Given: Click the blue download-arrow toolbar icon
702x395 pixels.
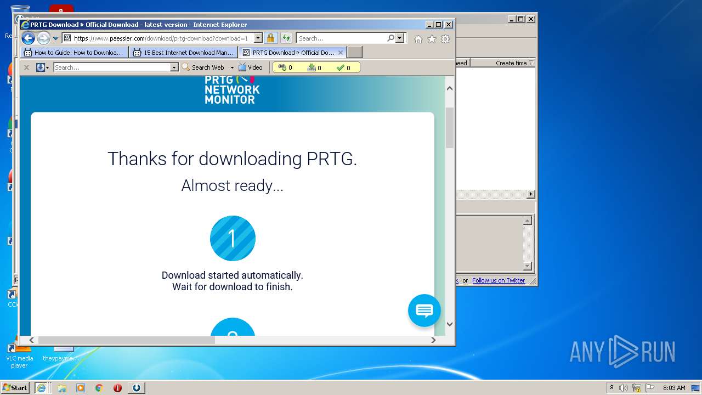Looking at the screenshot, I should [x=40, y=67].
